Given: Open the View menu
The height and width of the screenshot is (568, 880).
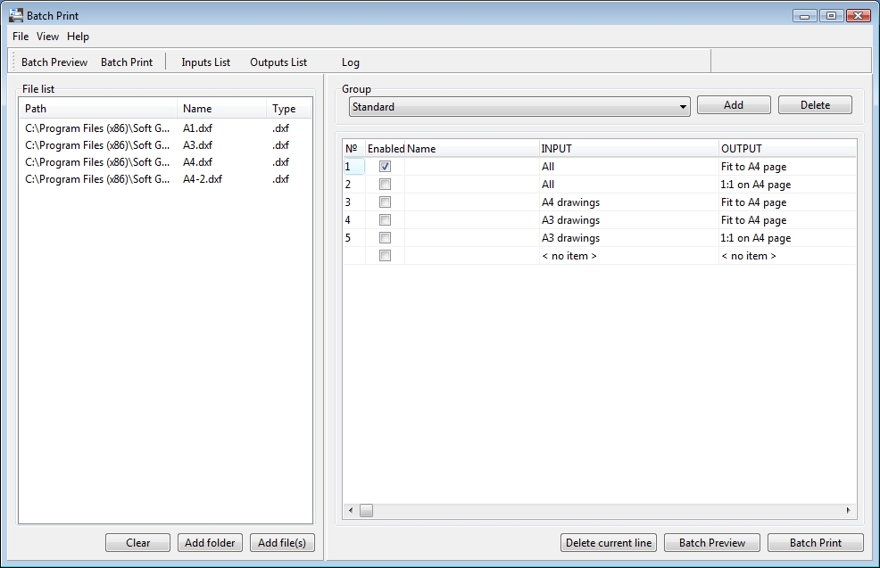Looking at the screenshot, I should coord(47,37).
